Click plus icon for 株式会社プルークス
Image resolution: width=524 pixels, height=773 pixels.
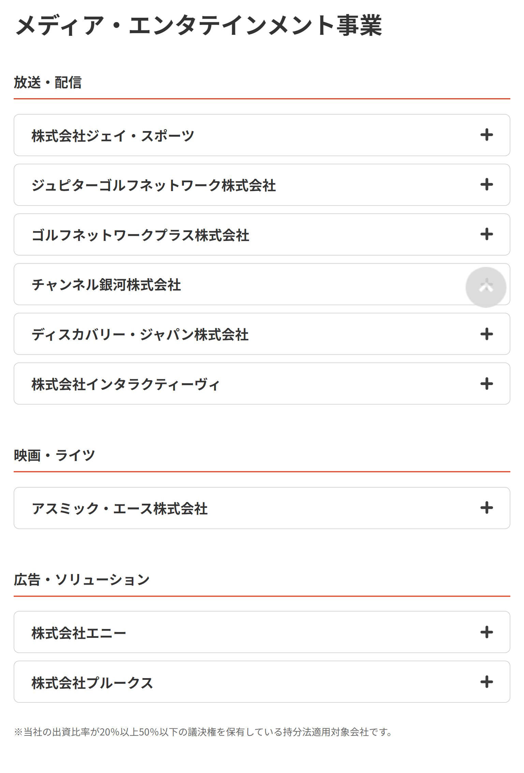point(486,682)
